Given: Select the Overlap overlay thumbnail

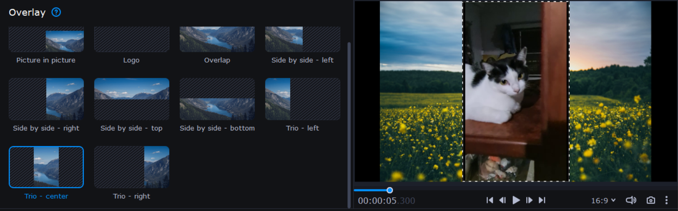Looking at the screenshot, I should coord(217,39).
